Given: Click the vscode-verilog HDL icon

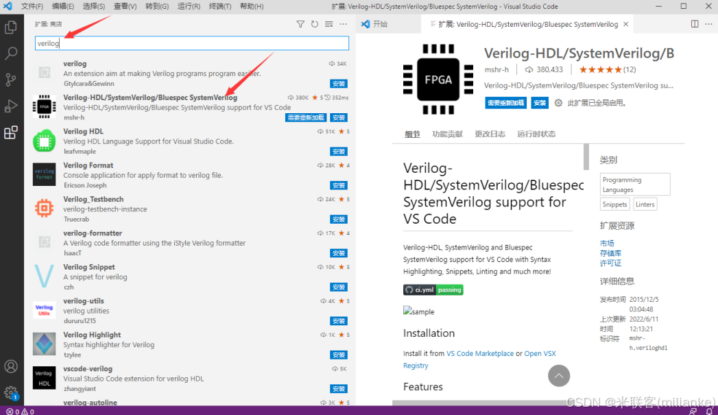Looking at the screenshot, I should coord(44,378).
